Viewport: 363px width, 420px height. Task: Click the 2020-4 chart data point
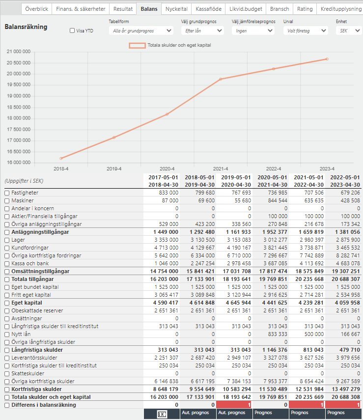167,114
